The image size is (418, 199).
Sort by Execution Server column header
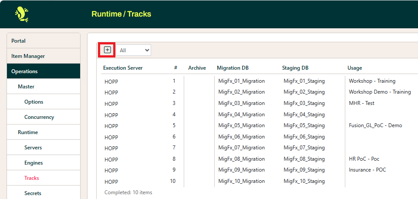(123, 68)
